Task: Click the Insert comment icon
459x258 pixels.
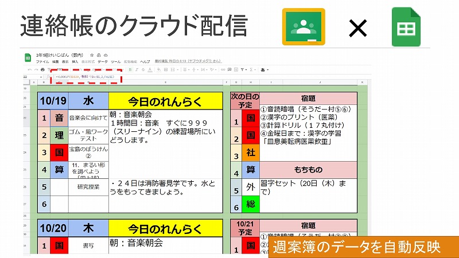Action: pos(229,69)
